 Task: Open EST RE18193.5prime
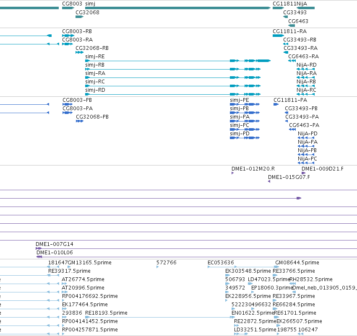click(x=106, y=313)
